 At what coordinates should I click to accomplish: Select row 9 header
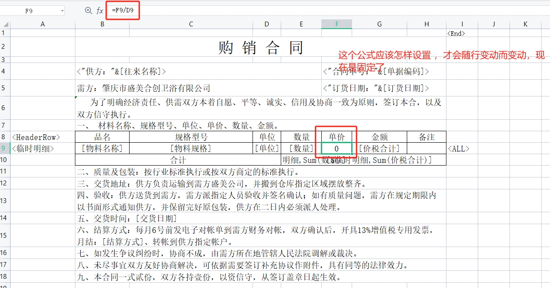pos(4,148)
